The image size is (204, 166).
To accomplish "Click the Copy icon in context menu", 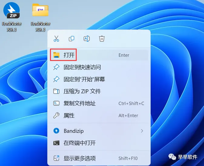I will 72,39.
